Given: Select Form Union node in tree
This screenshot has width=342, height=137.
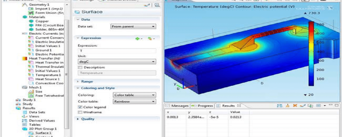Looking at the screenshot, I should click(x=46, y=13).
